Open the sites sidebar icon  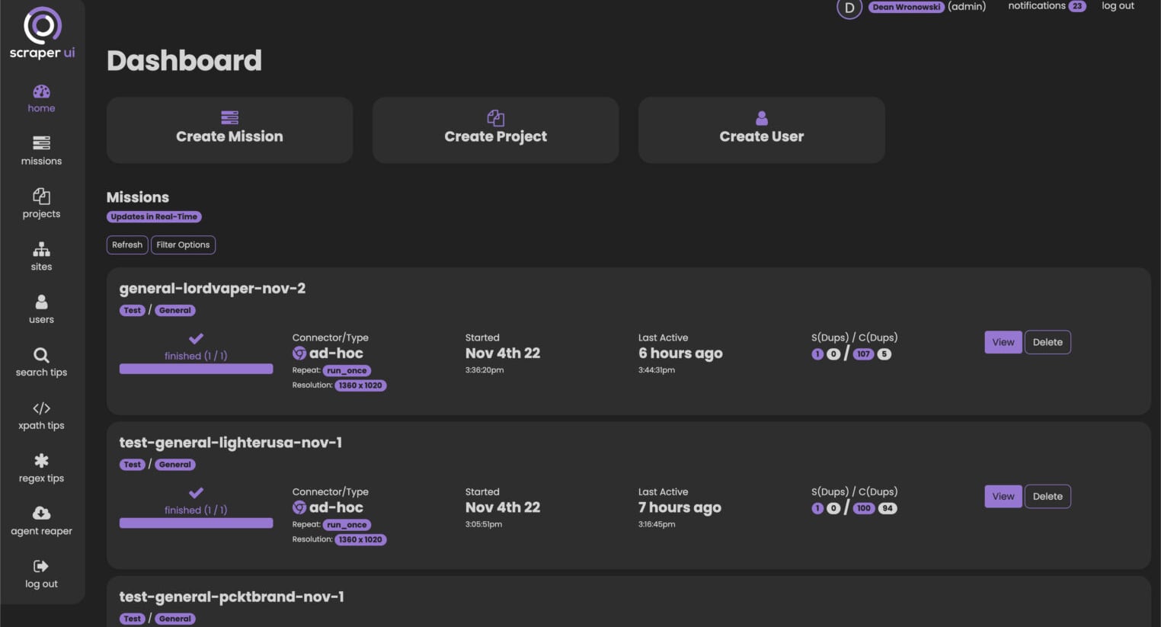coord(41,249)
